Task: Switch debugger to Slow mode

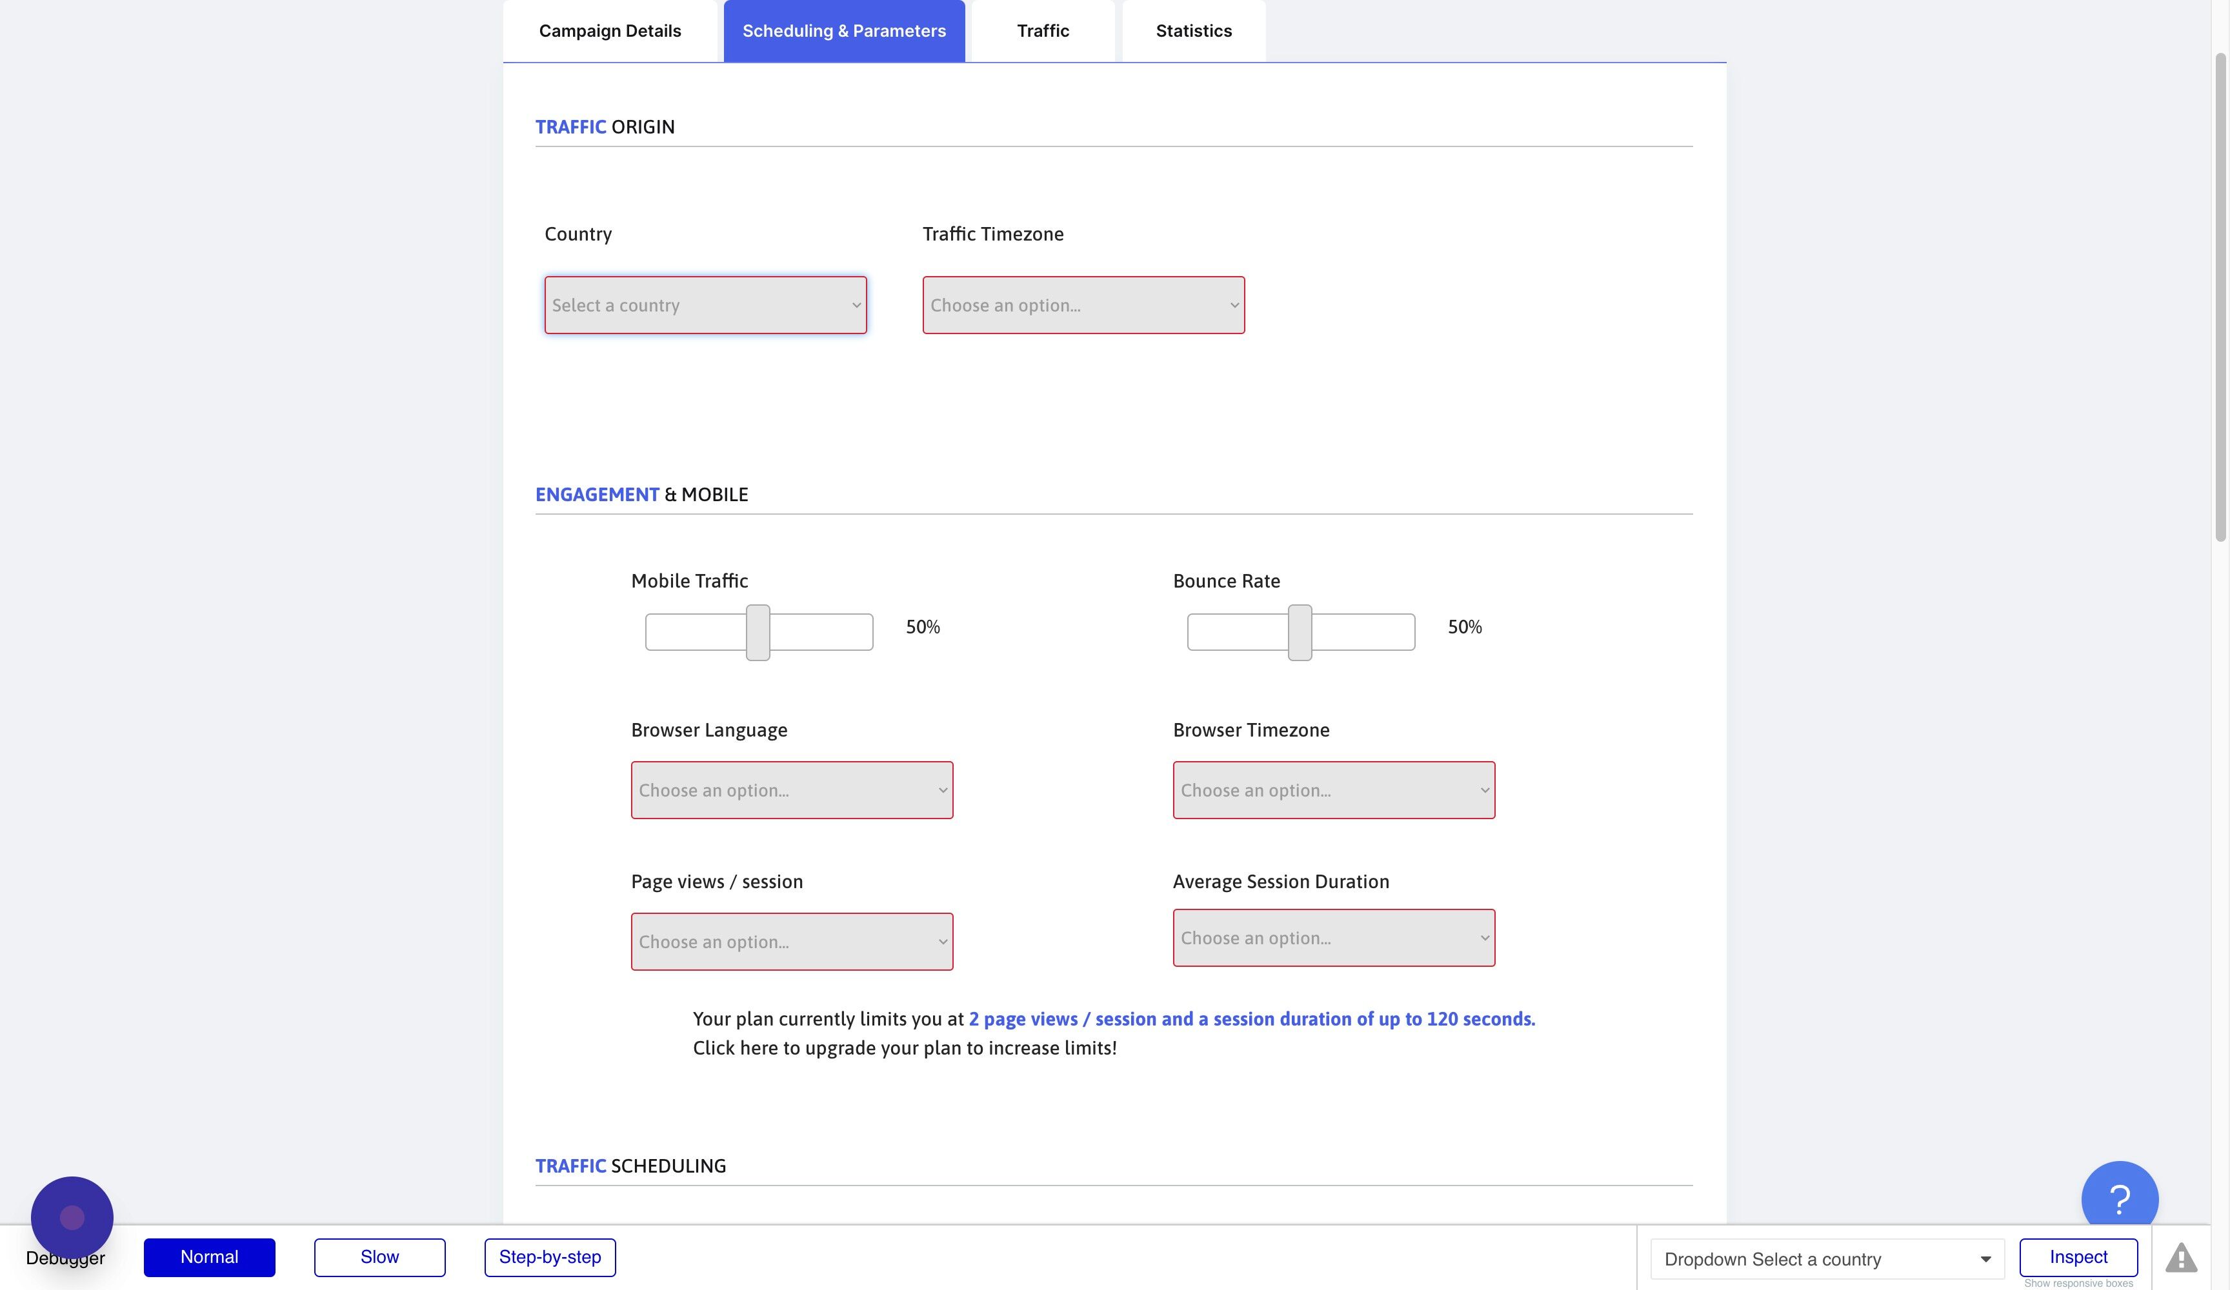Action: pyautogui.click(x=379, y=1256)
